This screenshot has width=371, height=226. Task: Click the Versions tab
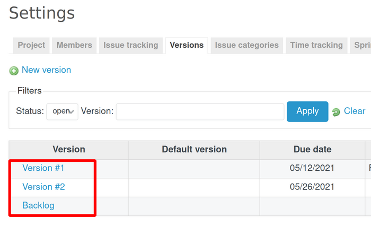(x=187, y=45)
